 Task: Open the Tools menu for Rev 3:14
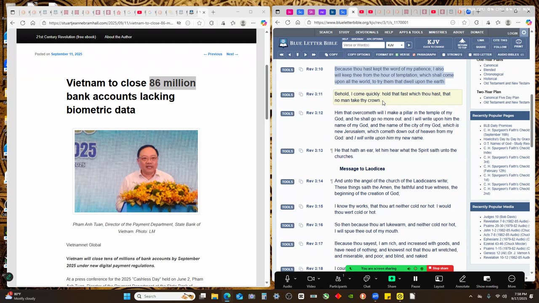[287, 182]
